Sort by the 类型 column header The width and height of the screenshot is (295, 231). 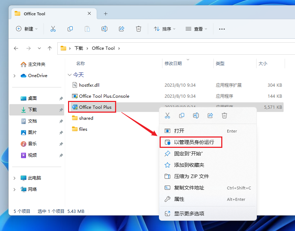220,63
